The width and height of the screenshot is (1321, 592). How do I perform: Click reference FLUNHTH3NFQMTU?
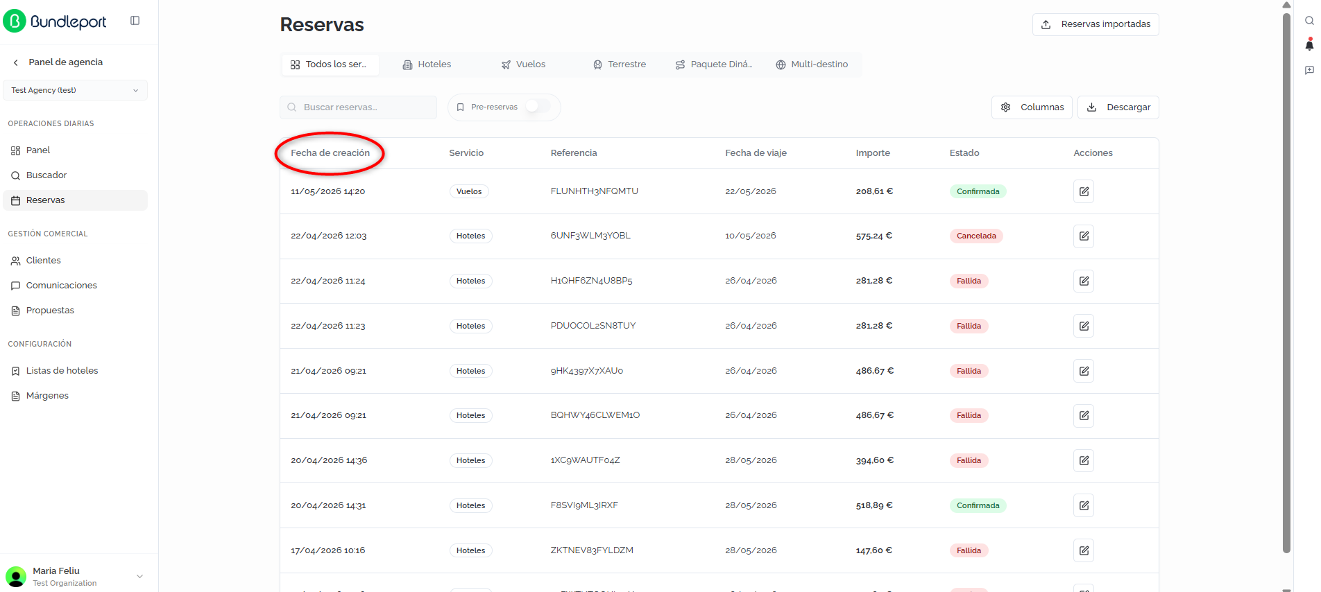595,191
